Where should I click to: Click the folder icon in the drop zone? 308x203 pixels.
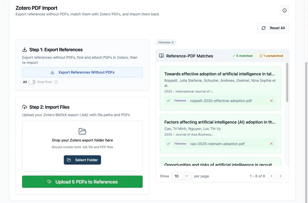(x=82, y=131)
